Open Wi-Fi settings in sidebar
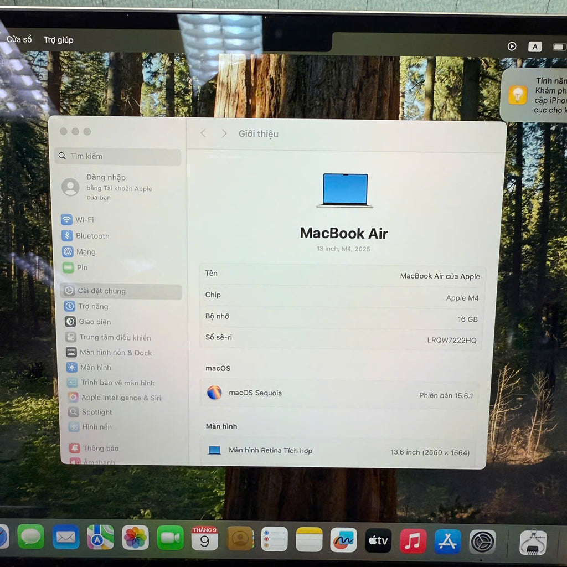567x567 pixels. click(84, 220)
